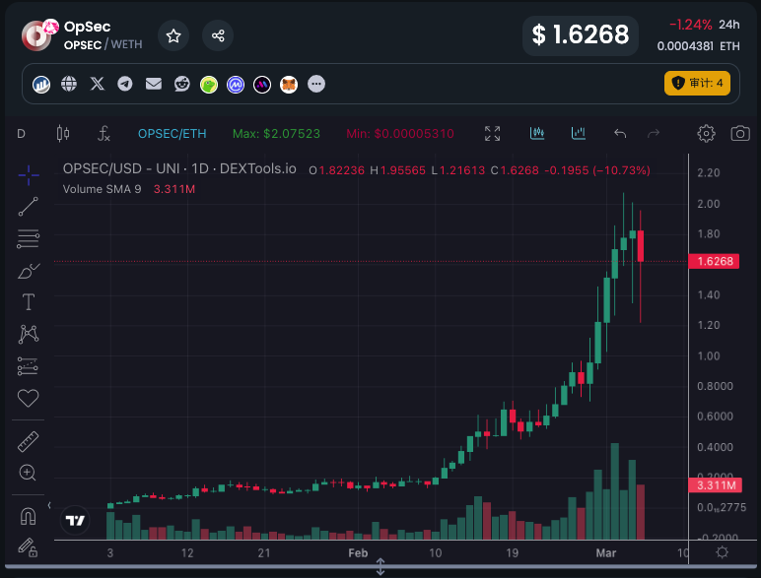Click the OpSec token logo
Image resolution: width=761 pixels, height=578 pixels.
coord(37,34)
